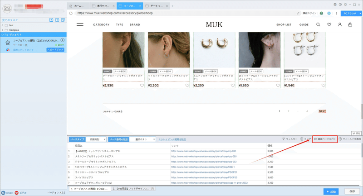
Task: Click the task search icon in sidebar
Action: (63, 20)
